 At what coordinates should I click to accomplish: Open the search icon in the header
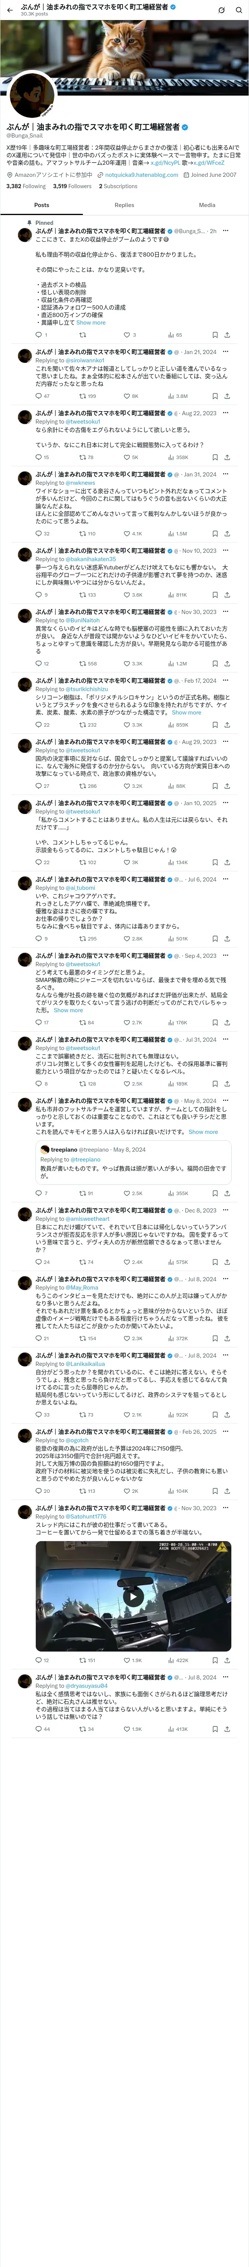pyautogui.click(x=238, y=10)
